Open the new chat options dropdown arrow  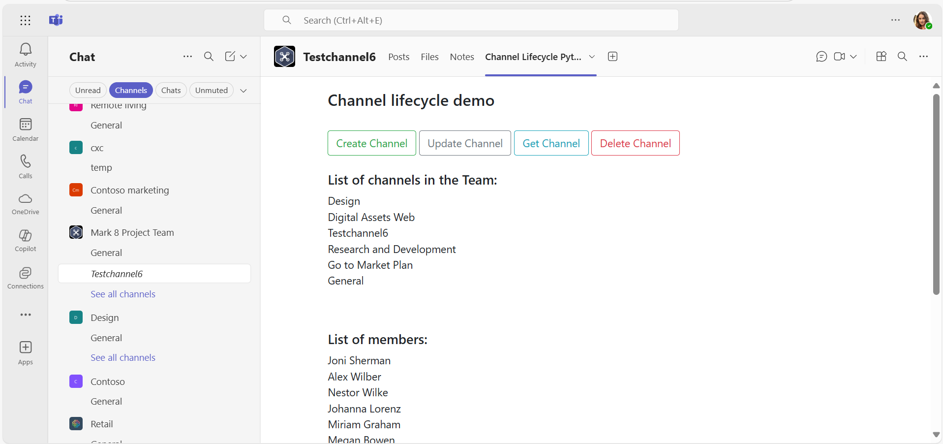click(243, 57)
